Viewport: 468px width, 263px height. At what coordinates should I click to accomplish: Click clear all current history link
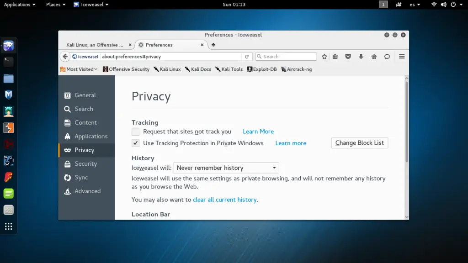click(225, 200)
